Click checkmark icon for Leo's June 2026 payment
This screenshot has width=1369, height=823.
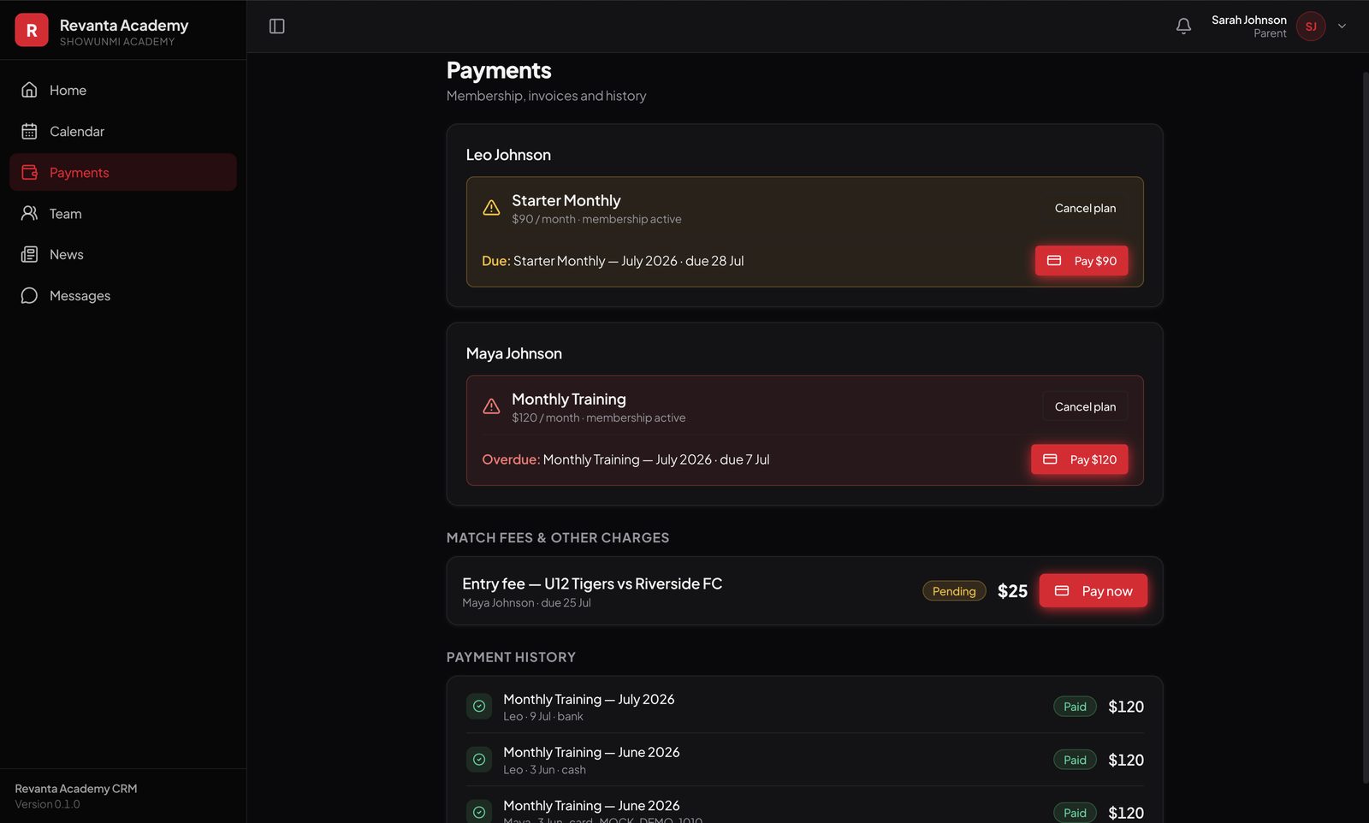click(x=479, y=760)
